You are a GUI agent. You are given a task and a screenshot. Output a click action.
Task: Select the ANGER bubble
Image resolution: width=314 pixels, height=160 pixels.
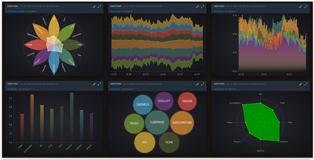(x=187, y=101)
